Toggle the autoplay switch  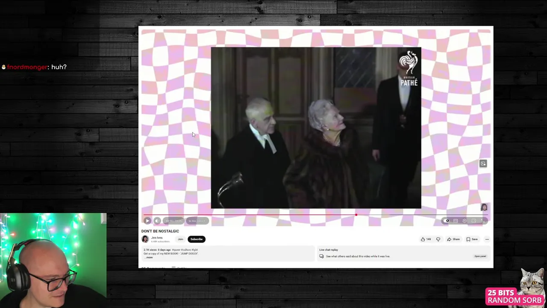[447, 221]
